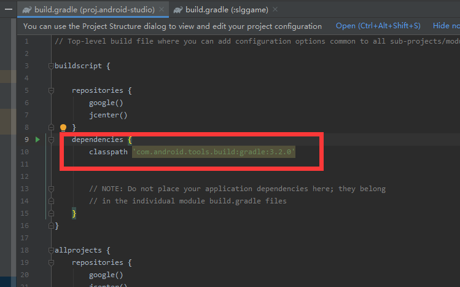This screenshot has width=460, height=287.
Task: Fold the NOTE comment block on line 13
Action: [x=51, y=189]
